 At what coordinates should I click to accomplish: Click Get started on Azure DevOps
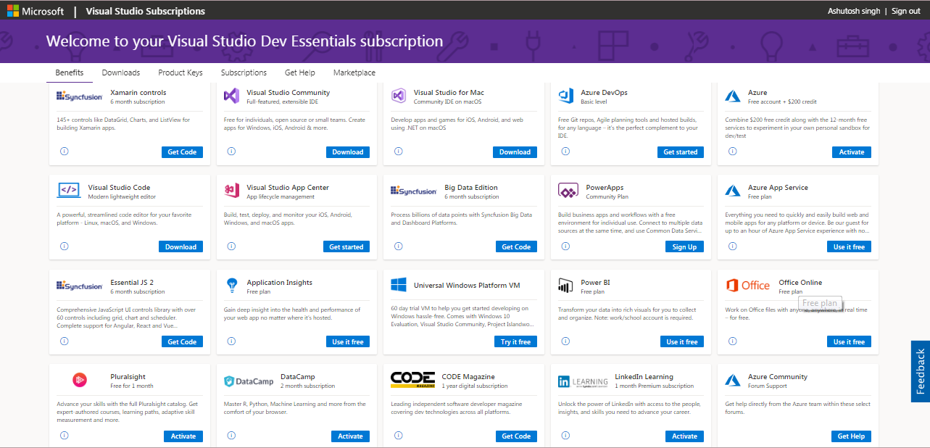[x=681, y=152]
